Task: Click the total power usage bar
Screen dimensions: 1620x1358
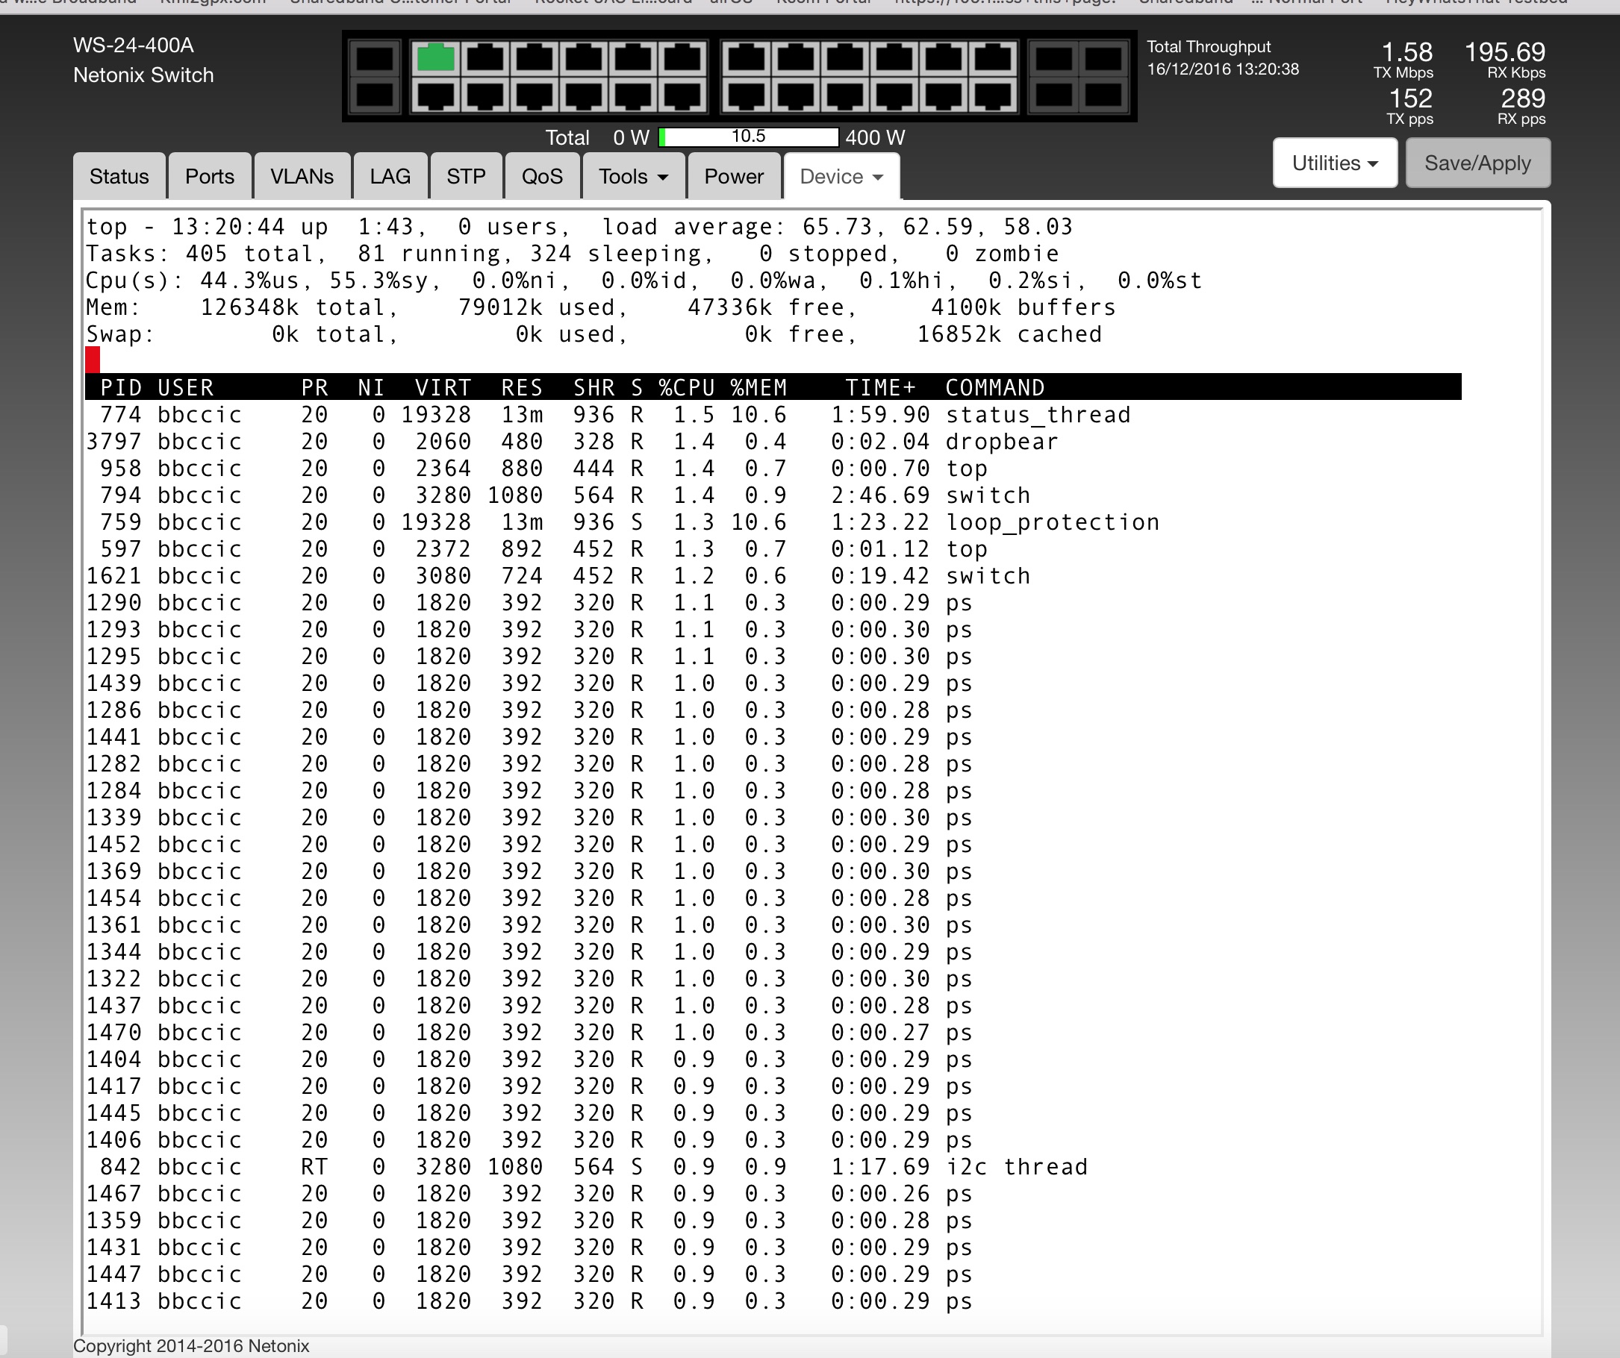Action: coord(748,137)
